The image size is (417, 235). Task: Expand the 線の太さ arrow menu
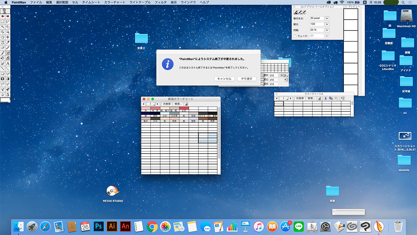pyautogui.click(x=327, y=18)
